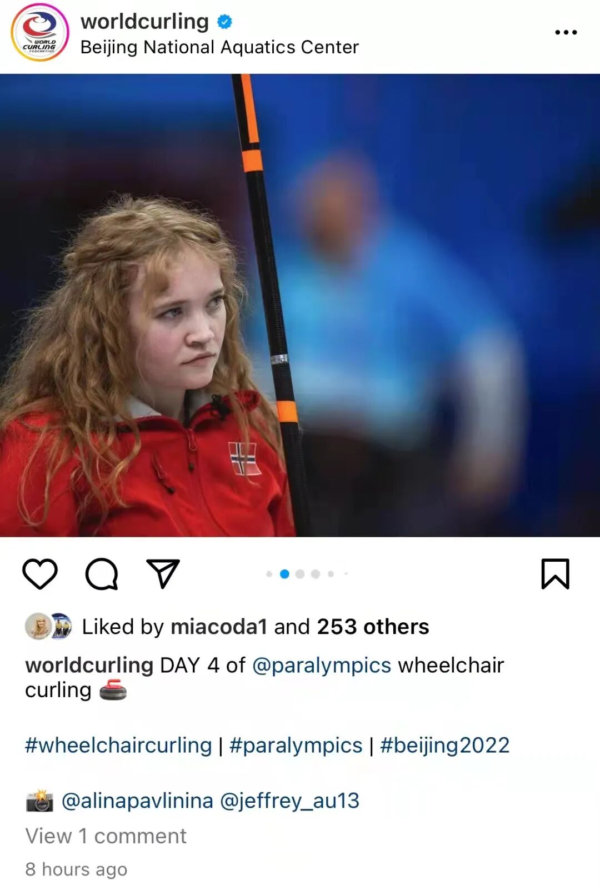Open miacoda1 profile from likes
Viewport: 600px width, 890px height.
(x=219, y=627)
